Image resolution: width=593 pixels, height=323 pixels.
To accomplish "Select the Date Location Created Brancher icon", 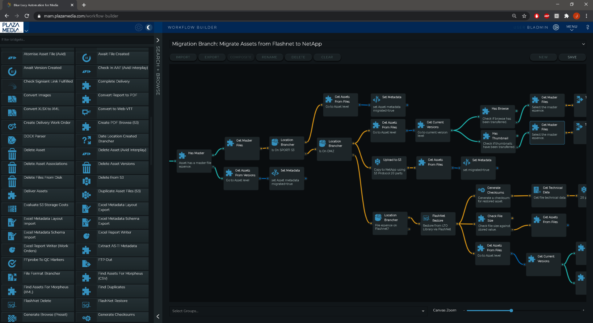I will pyautogui.click(x=86, y=140).
